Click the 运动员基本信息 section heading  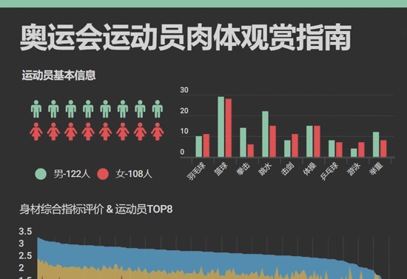pos(59,75)
